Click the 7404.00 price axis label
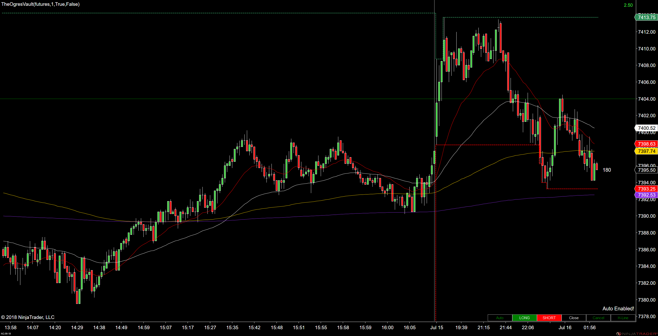The height and width of the screenshot is (336, 658). (x=647, y=99)
